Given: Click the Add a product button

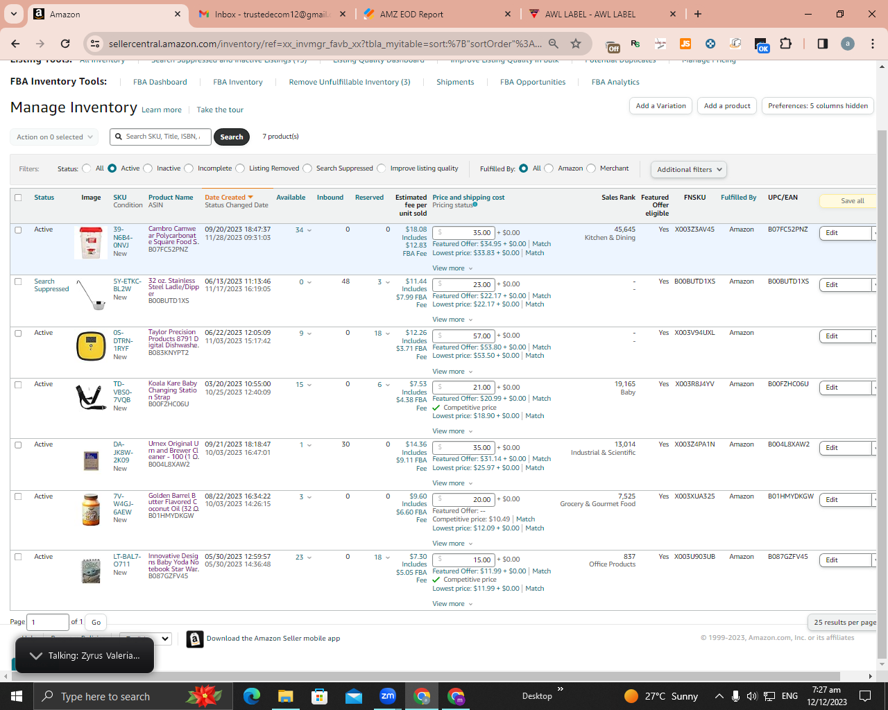Looking at the screenshot, I should pos(727,106).
